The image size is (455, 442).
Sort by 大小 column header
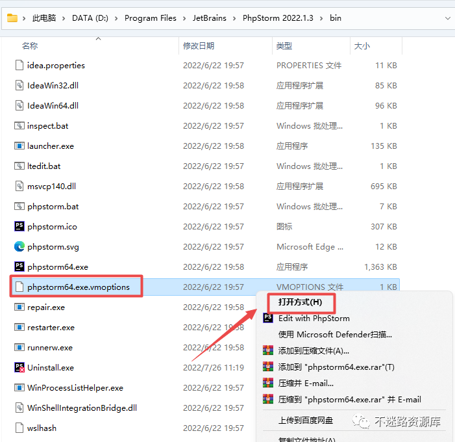362,45
